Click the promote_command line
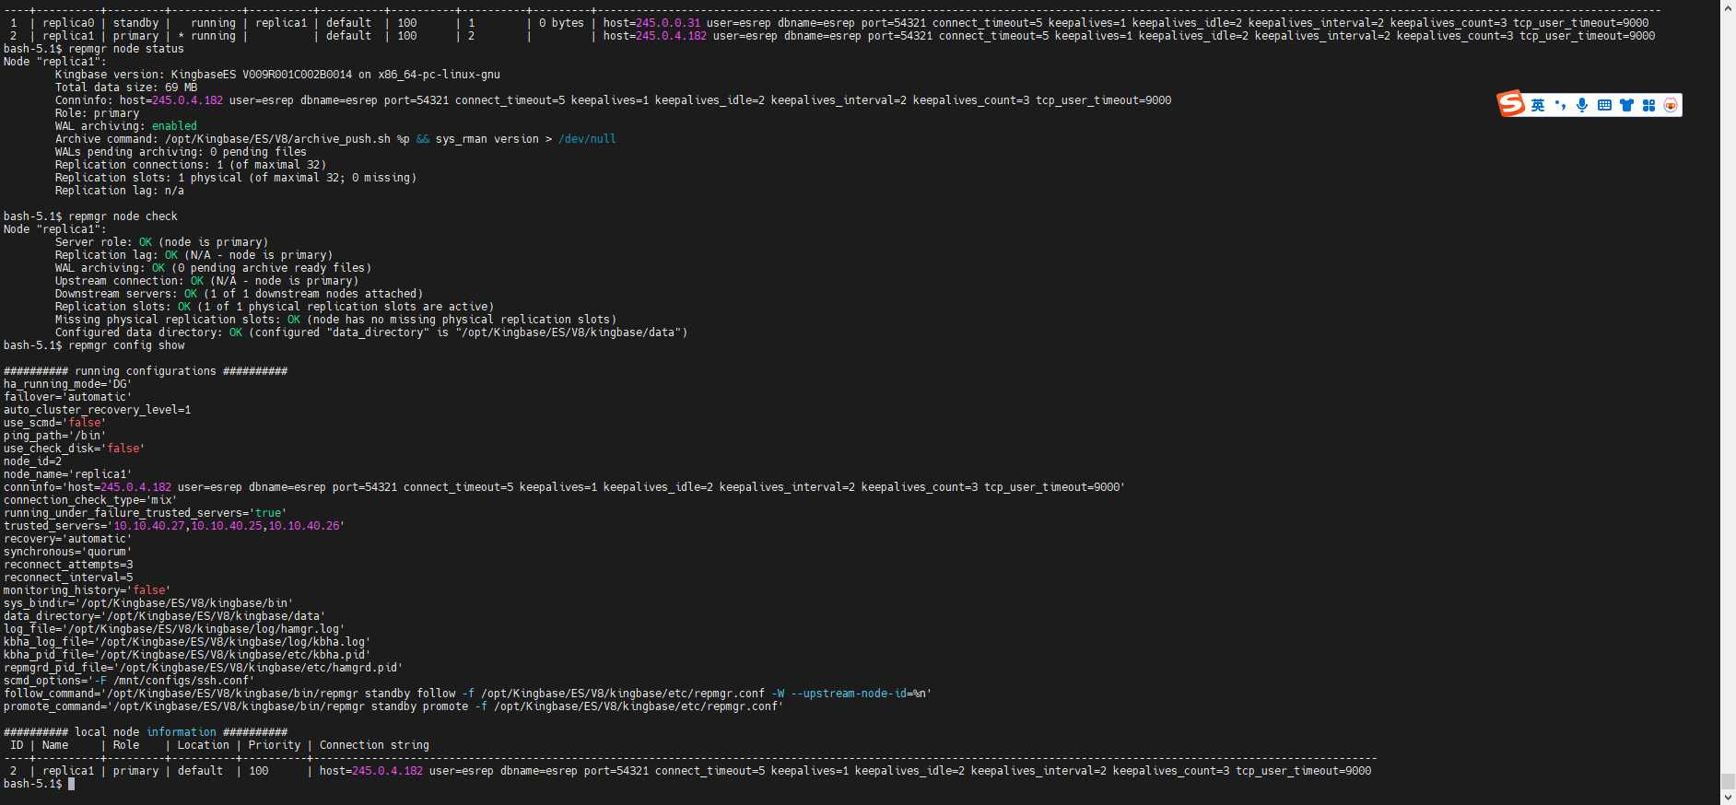The height and width of the screenshot is (805, 1736). (x=393, y=706)
